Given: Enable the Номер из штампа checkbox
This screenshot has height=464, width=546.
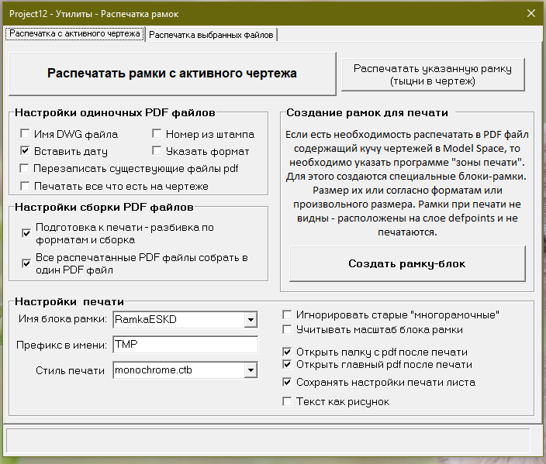Looking at the screenshot, I should (x=157, y=133).
